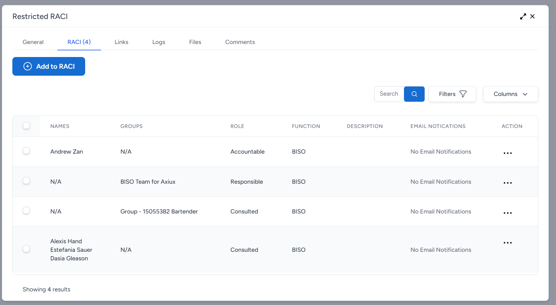The height and width of the screenshot is (305, 556).
Task: Click into the Search text field
Action: (x=389, y=94)
